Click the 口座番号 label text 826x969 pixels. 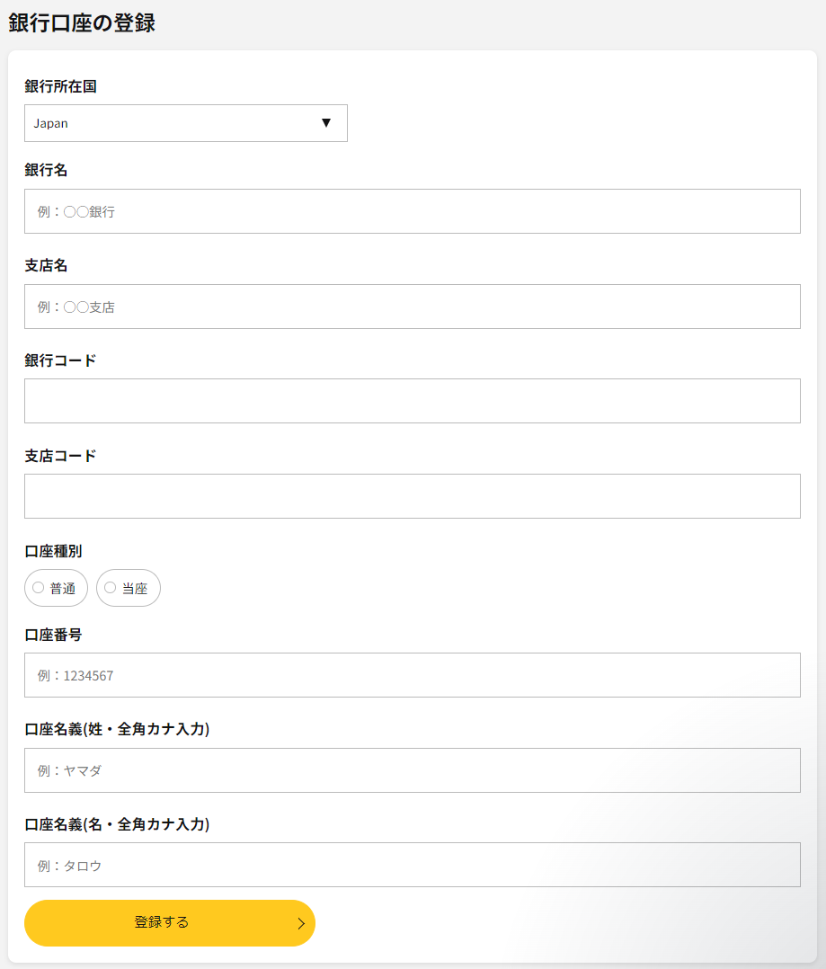53,635
